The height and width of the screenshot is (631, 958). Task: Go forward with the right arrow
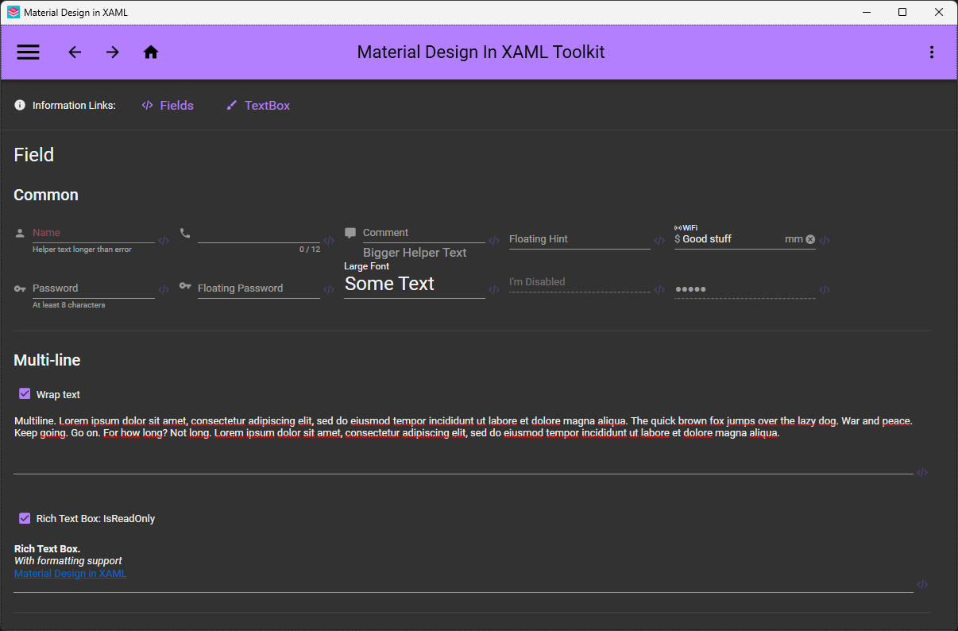(113, 52)
